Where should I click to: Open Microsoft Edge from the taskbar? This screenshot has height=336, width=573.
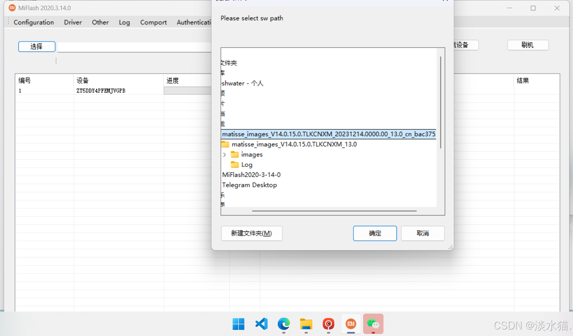click(x=283, y=324)
